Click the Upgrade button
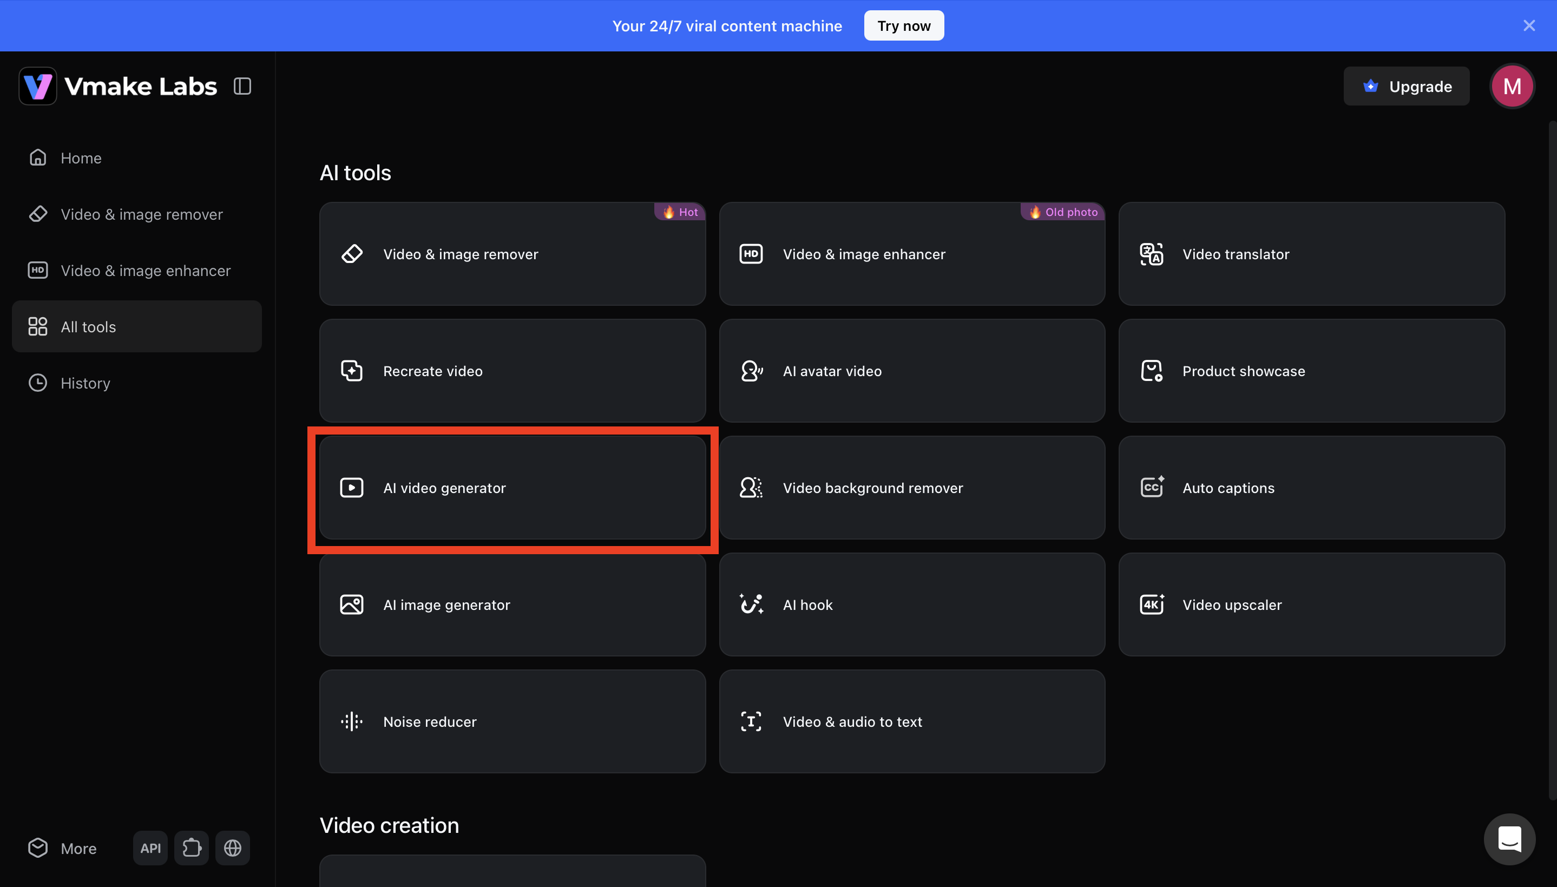 (1407, 86)
